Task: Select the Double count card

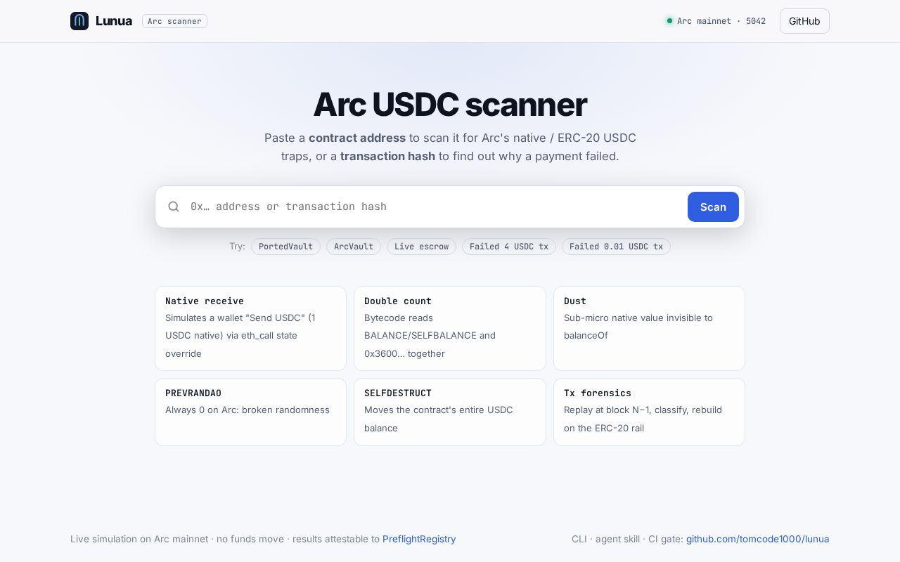Action: (450, 328)
